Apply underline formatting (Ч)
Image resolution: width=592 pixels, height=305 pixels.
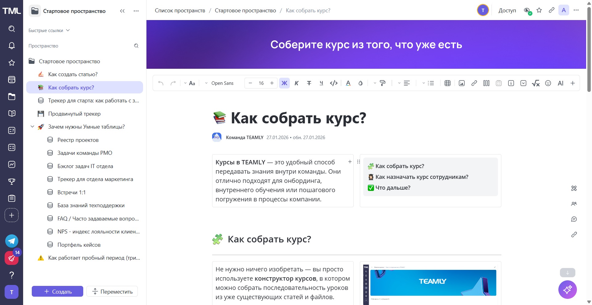coord(321,83)
